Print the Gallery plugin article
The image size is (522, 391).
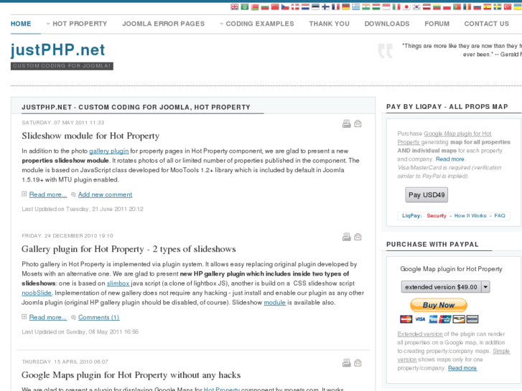point(347,237)
